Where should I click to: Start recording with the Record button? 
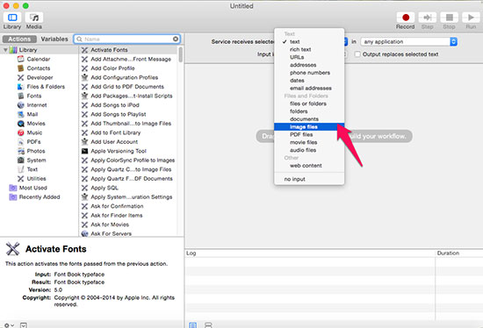(x=406, y=18)
